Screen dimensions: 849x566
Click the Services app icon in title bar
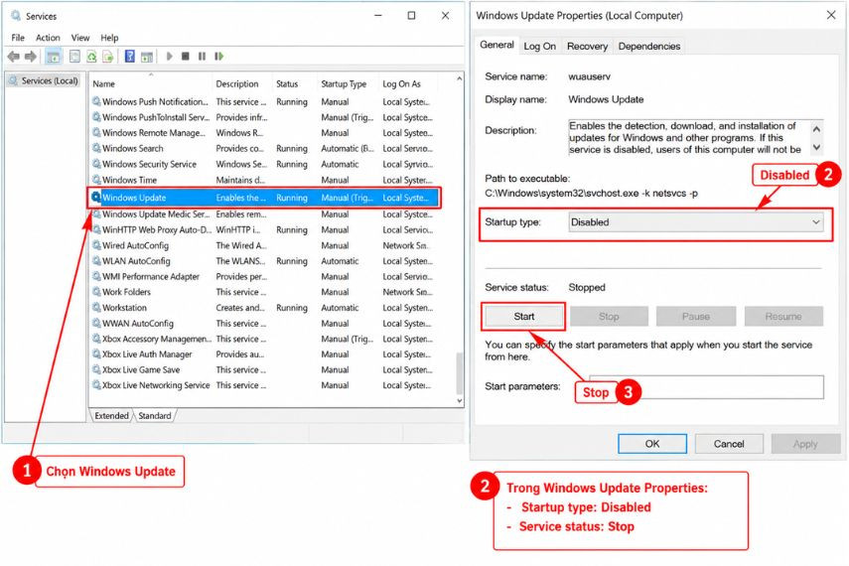[16, 16]
